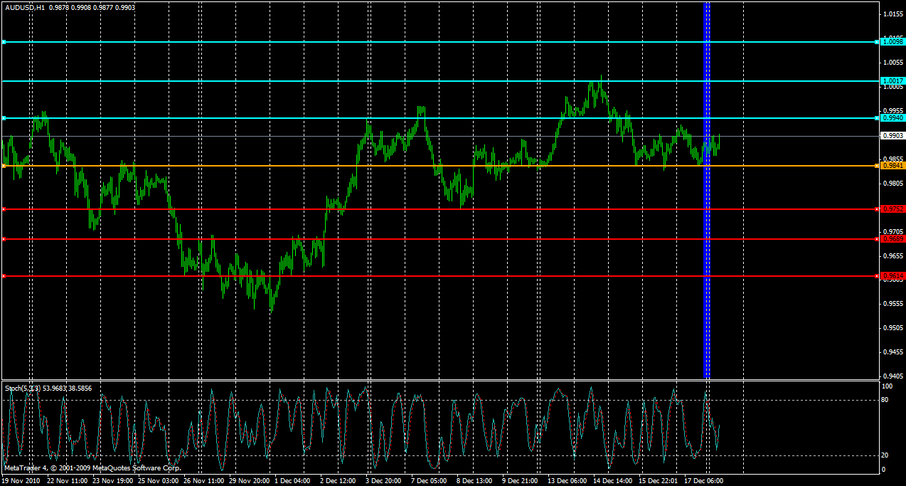Image resolution: width=906 pixels, height=486 pixels.
Task: Click the cyan 0.9940 price tag
Action: coord(892,117)
